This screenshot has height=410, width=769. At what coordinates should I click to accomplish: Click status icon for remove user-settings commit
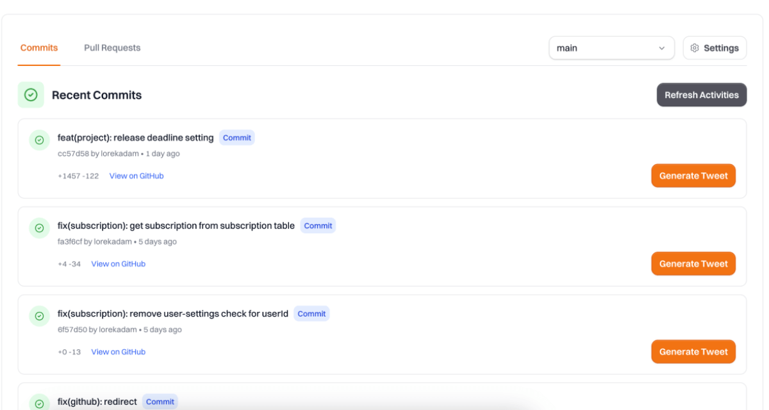pyautogui.click(x=39, y=316)
